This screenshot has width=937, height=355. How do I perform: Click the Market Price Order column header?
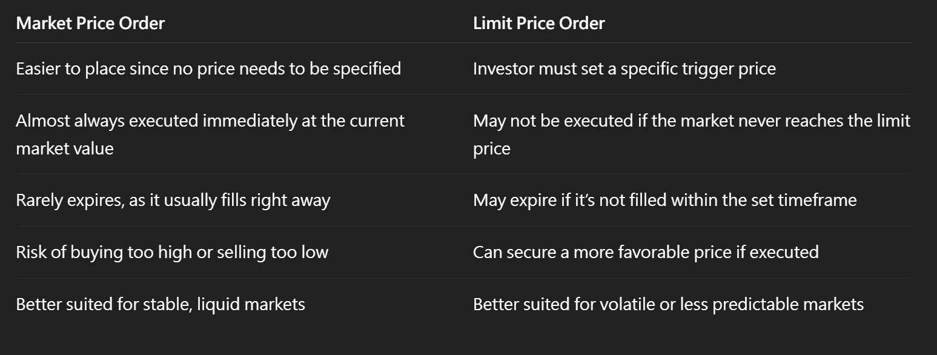click(90, 24)
